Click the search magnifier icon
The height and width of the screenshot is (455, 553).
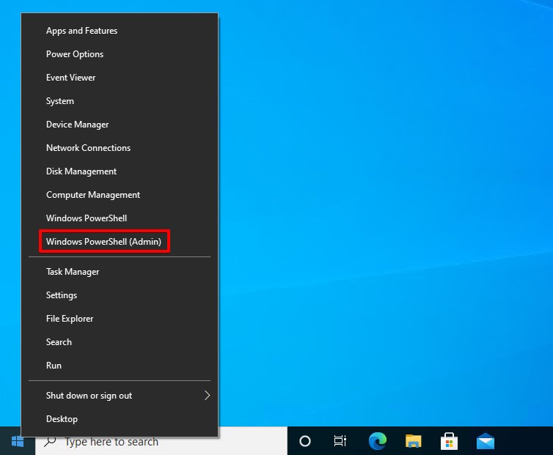pyautogui.click(x=51, y=442)
